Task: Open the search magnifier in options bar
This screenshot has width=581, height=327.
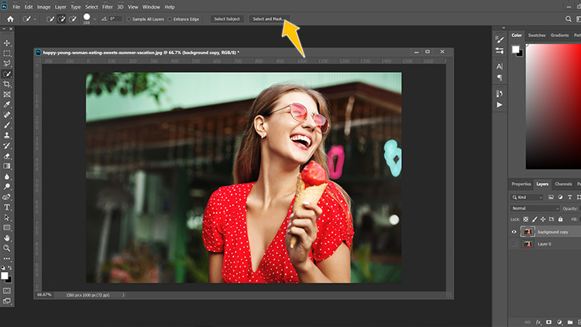Action: [568, 19]
